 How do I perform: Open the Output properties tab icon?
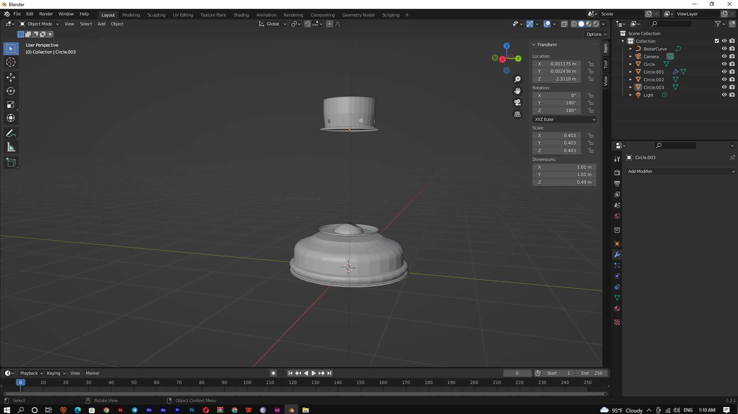617,184
